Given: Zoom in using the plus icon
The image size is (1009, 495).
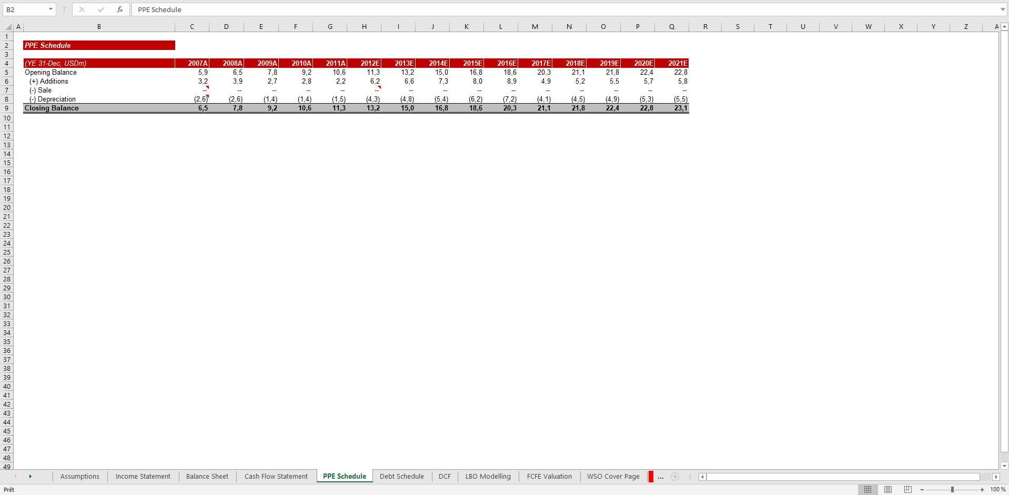Looking at the screenshot, I should pyautogui.click(x=982, y=489).
